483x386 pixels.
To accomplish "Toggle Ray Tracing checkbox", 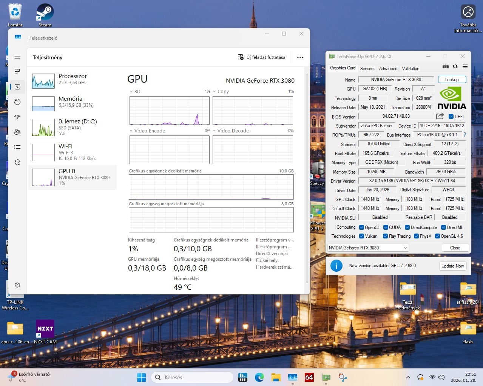I will point(385,236).
